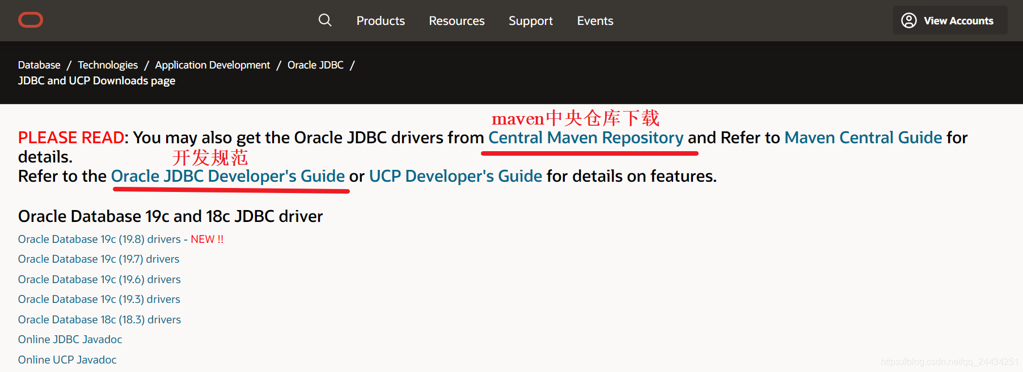Open Oracle Database 19c (19.3) drivers
This screenshot has width=1023, height=372.
99,300
